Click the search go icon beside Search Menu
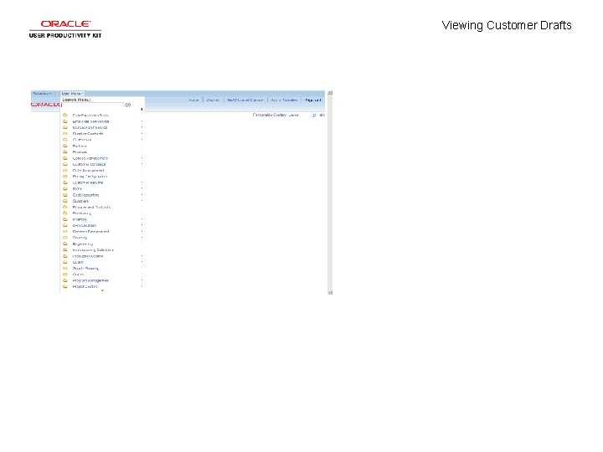 128,105
